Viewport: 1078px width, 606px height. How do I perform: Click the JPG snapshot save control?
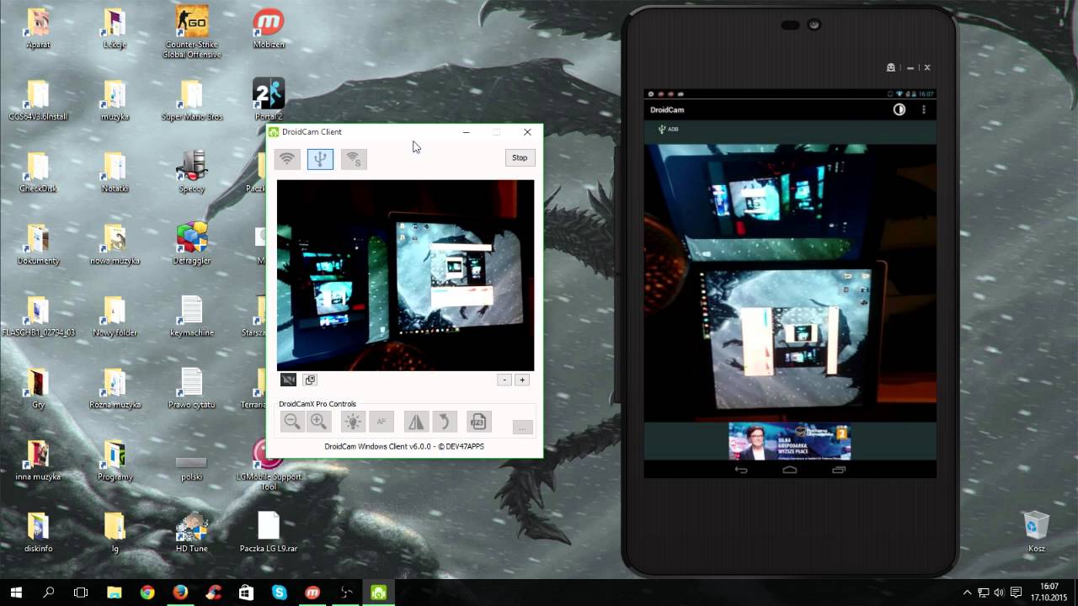point(478,422)
